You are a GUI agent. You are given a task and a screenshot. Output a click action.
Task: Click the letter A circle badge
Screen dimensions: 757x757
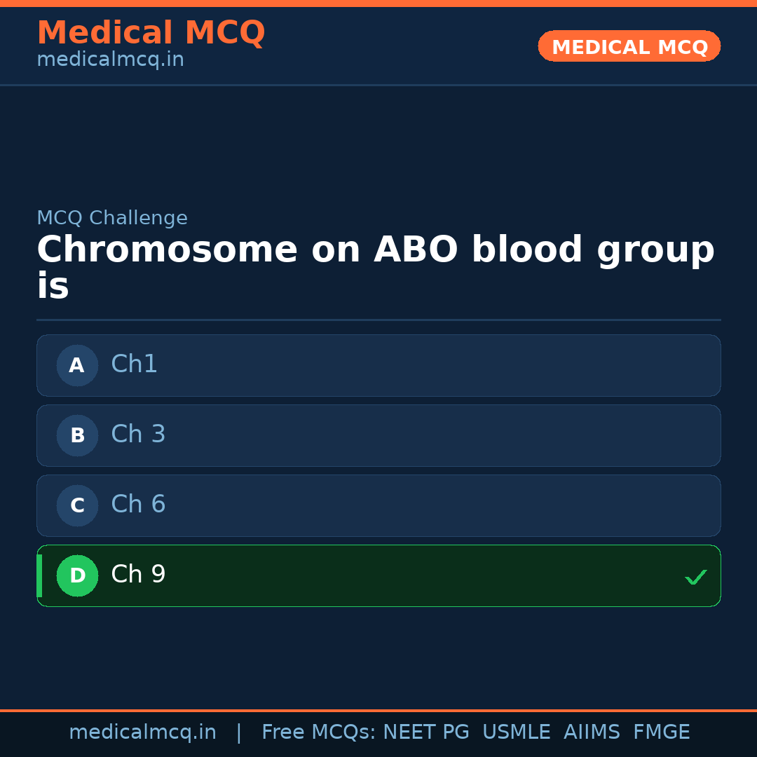(76, 365)
